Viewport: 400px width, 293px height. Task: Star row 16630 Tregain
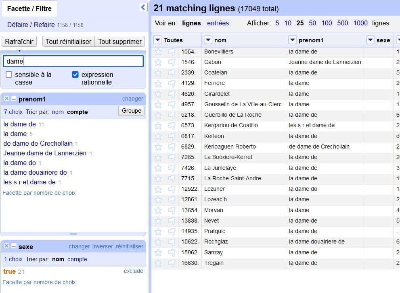coord(158,263)
